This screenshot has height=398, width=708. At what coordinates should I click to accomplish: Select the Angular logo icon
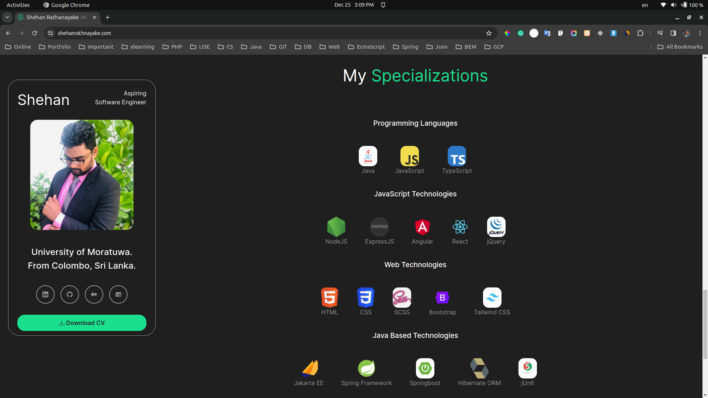click(422, 227)
